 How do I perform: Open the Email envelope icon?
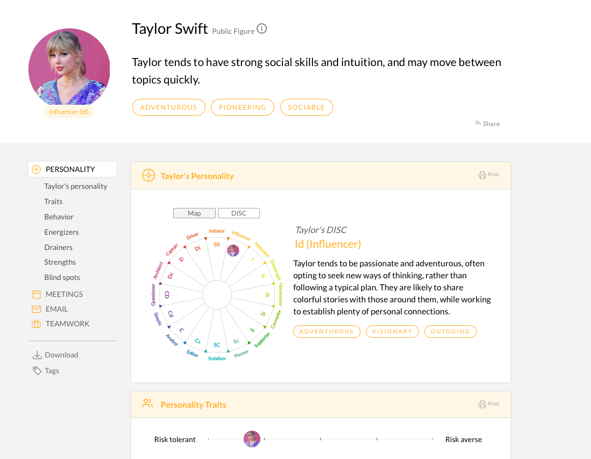pyautogui.click(x=37, y=309)
